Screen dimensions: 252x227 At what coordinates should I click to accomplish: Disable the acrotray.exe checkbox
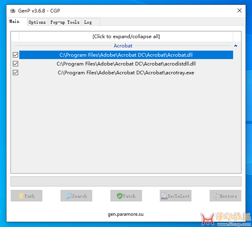(x=16, y=73)
